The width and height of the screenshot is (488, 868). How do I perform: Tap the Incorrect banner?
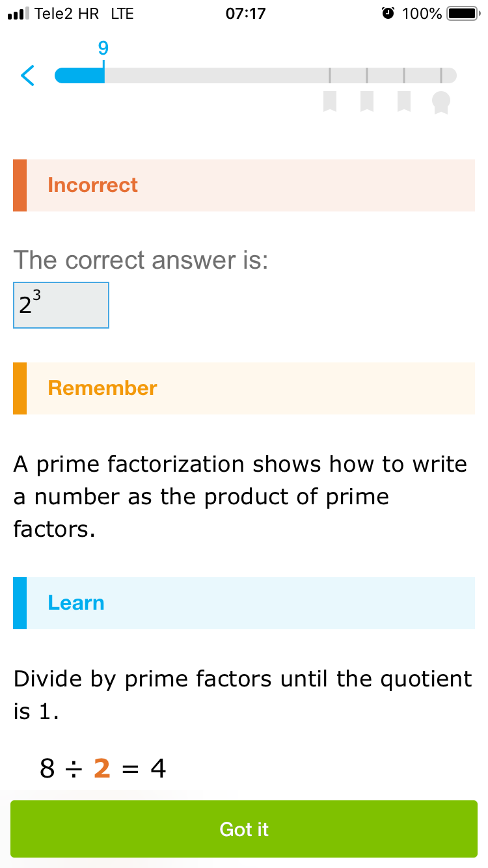(244, 185)
